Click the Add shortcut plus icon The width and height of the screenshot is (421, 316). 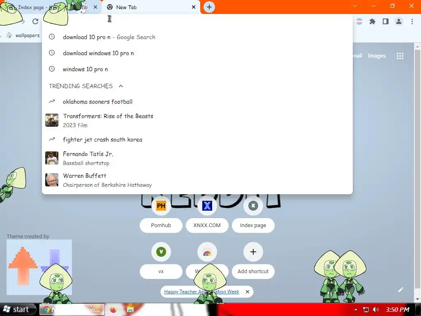(253, 252)
